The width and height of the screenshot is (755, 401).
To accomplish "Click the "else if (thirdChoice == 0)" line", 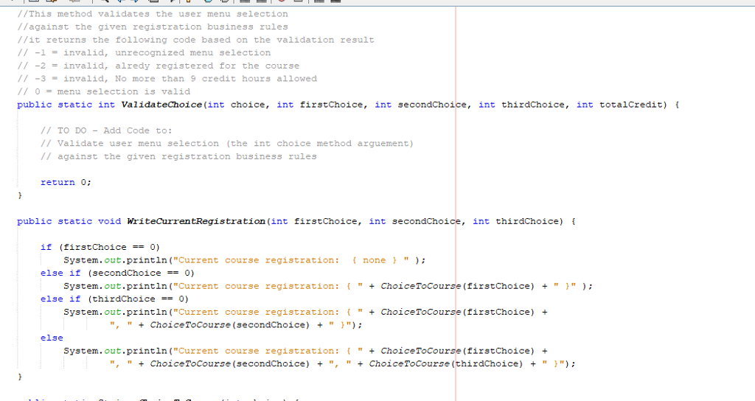I will tap(114, 299).
